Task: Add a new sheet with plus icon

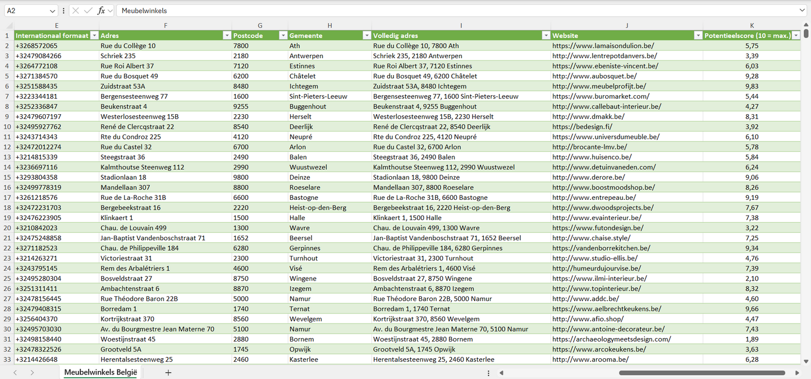Action: click(x=168, y=372)
